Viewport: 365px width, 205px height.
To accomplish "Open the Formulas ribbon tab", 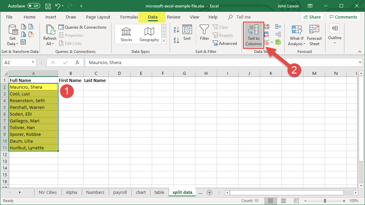I will point(129,17).
